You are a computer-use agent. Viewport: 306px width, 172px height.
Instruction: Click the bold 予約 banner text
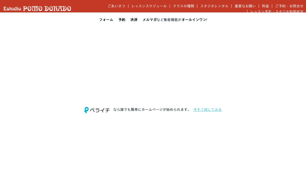(122, 20)
